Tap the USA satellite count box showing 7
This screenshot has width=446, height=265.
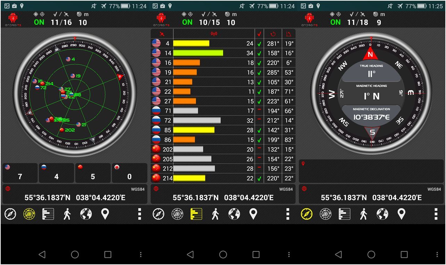20,173
